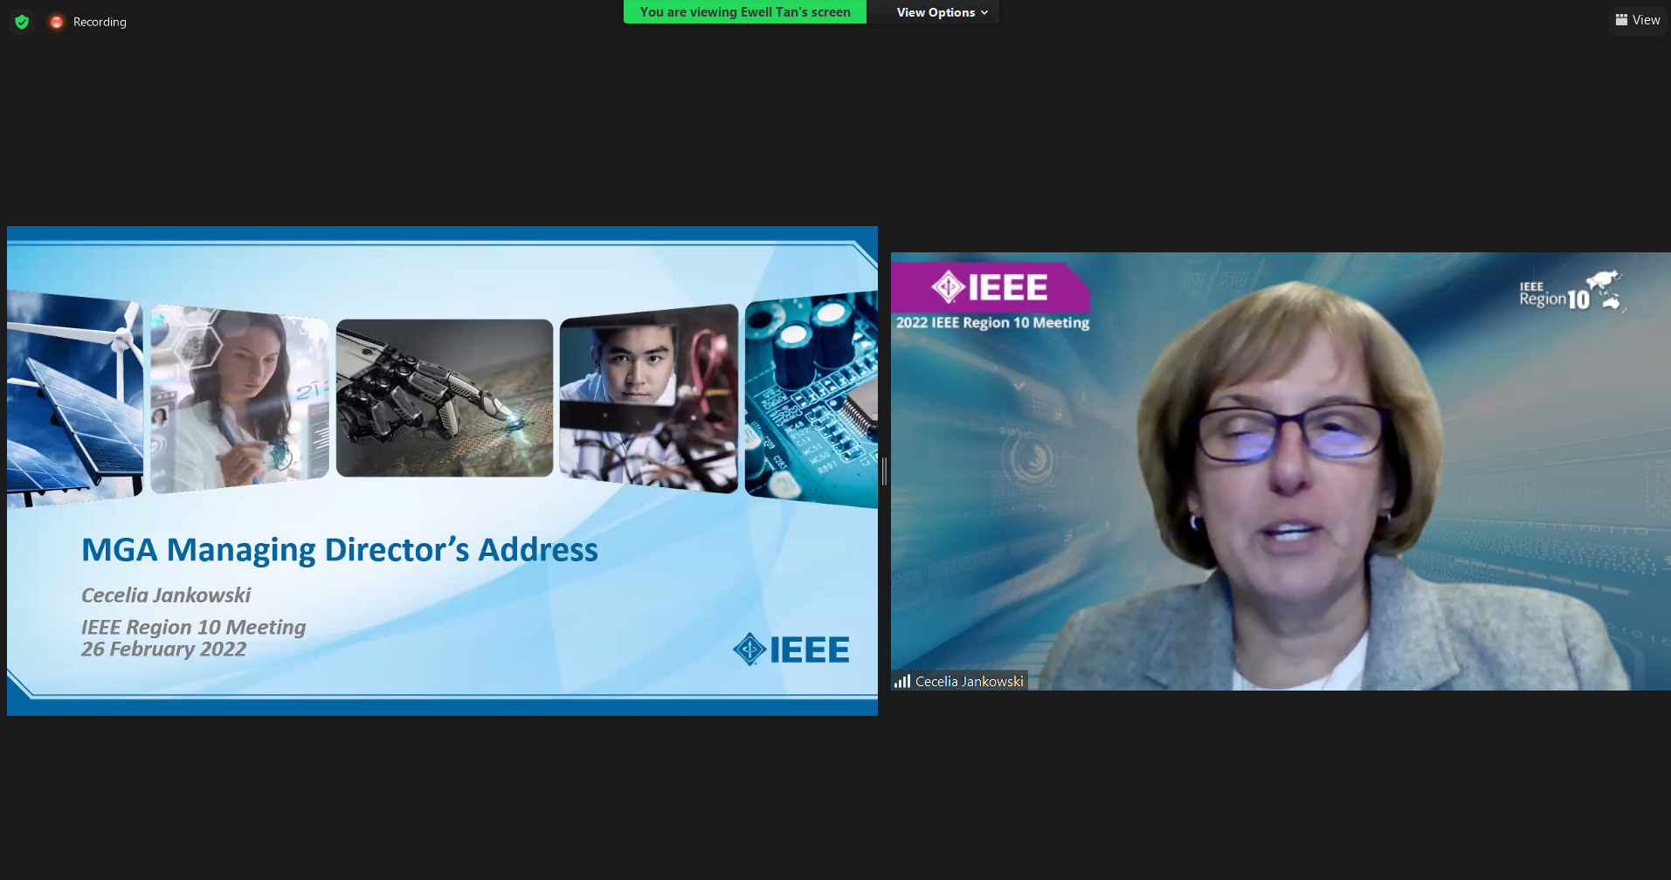Viewport: 1671px width, 880px height.
Task: Click Cecelia Jankowski's video tile
Action: pos(1281,471)
